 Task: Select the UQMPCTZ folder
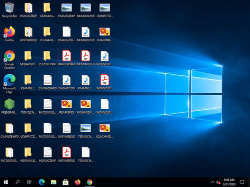pyautogui.click(x=28, y=131)
